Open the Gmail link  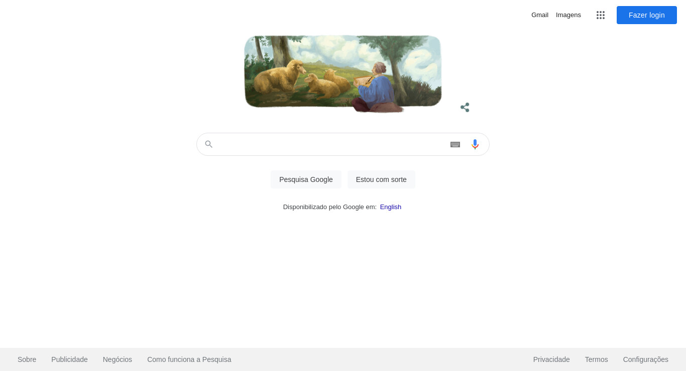point(540,15)
